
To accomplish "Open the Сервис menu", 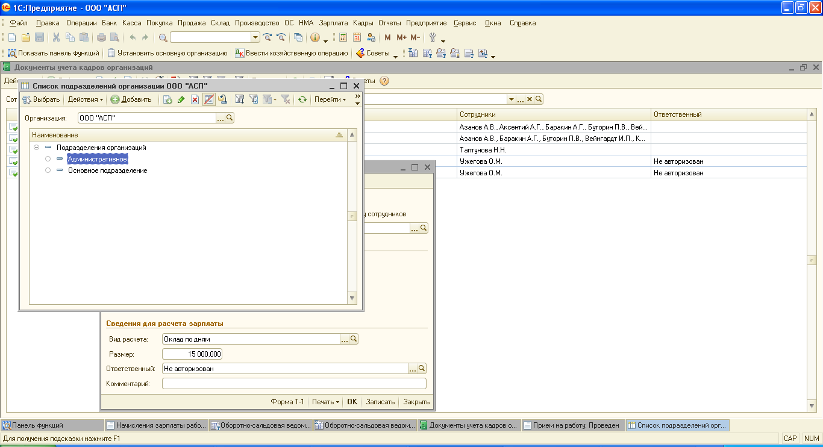I will coord(465,23).
